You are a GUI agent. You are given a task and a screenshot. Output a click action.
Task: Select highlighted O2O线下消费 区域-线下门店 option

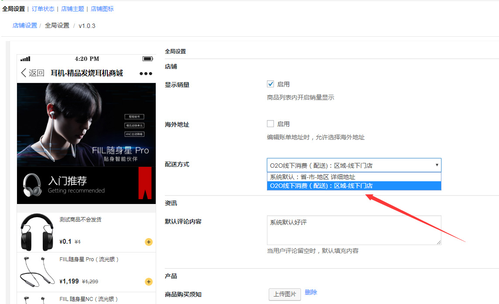(354, 186)
